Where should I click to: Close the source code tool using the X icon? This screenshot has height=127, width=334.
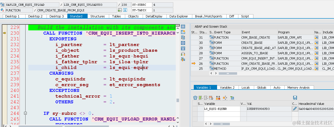click(183, 27)
